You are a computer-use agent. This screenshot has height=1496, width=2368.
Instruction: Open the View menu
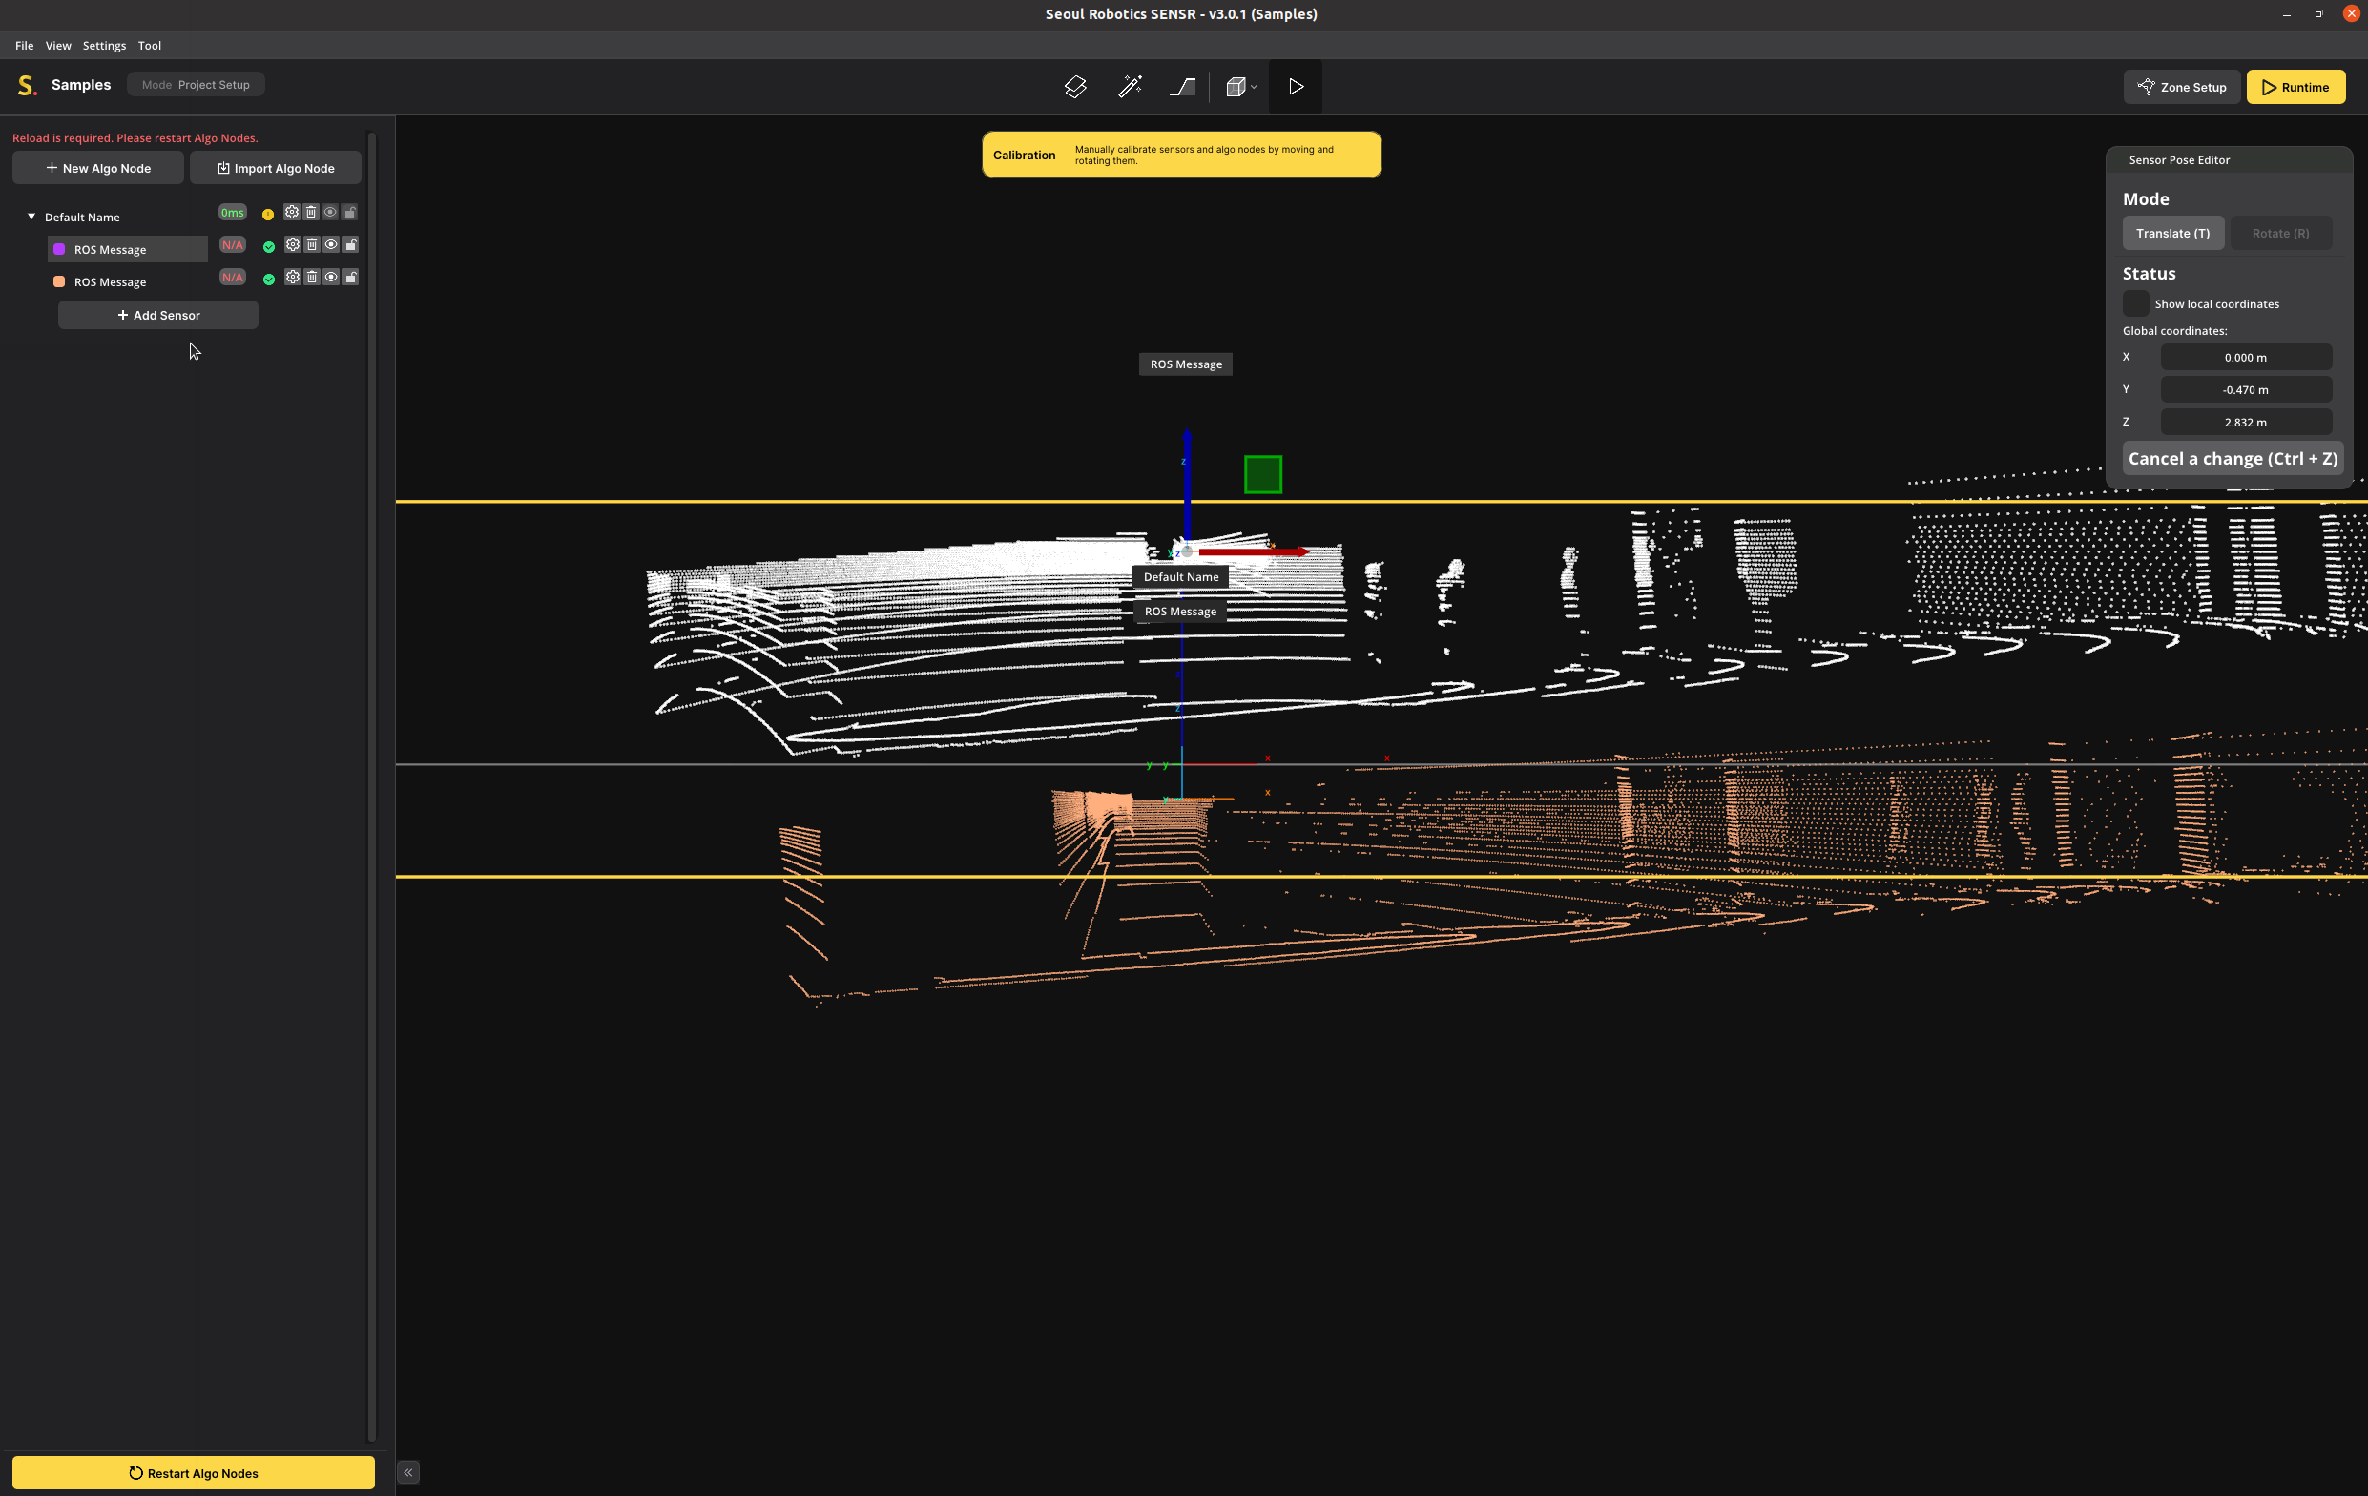[x=58, y=45]
